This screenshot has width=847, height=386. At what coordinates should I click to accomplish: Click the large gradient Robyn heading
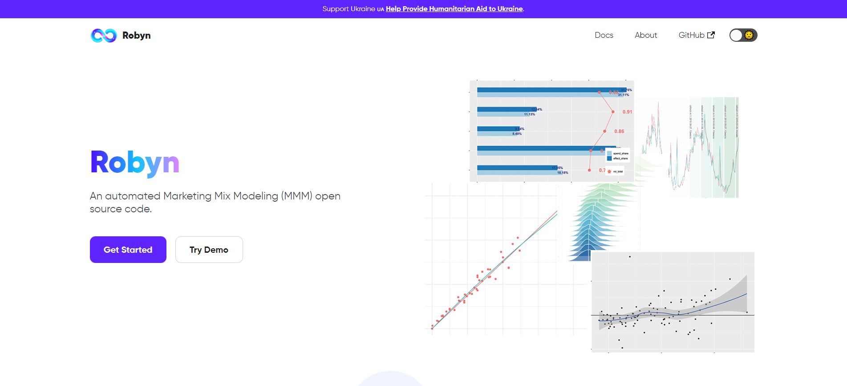tap(135, 163)
